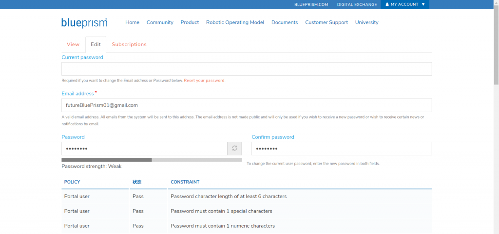Click 'Password strength: Weak' text
This screenshot has height=234, width=499.
click(91, 166)
